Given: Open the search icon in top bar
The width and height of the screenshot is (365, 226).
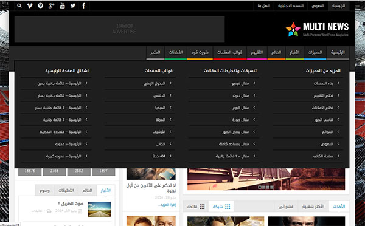Looking at the screenshot, I should 19,6.
